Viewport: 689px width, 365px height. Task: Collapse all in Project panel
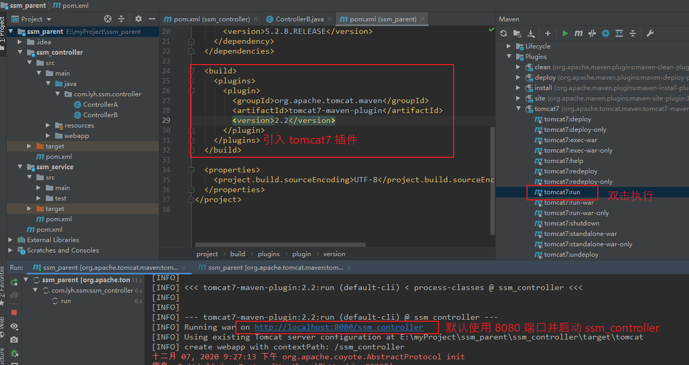click(x=121, y=19)
